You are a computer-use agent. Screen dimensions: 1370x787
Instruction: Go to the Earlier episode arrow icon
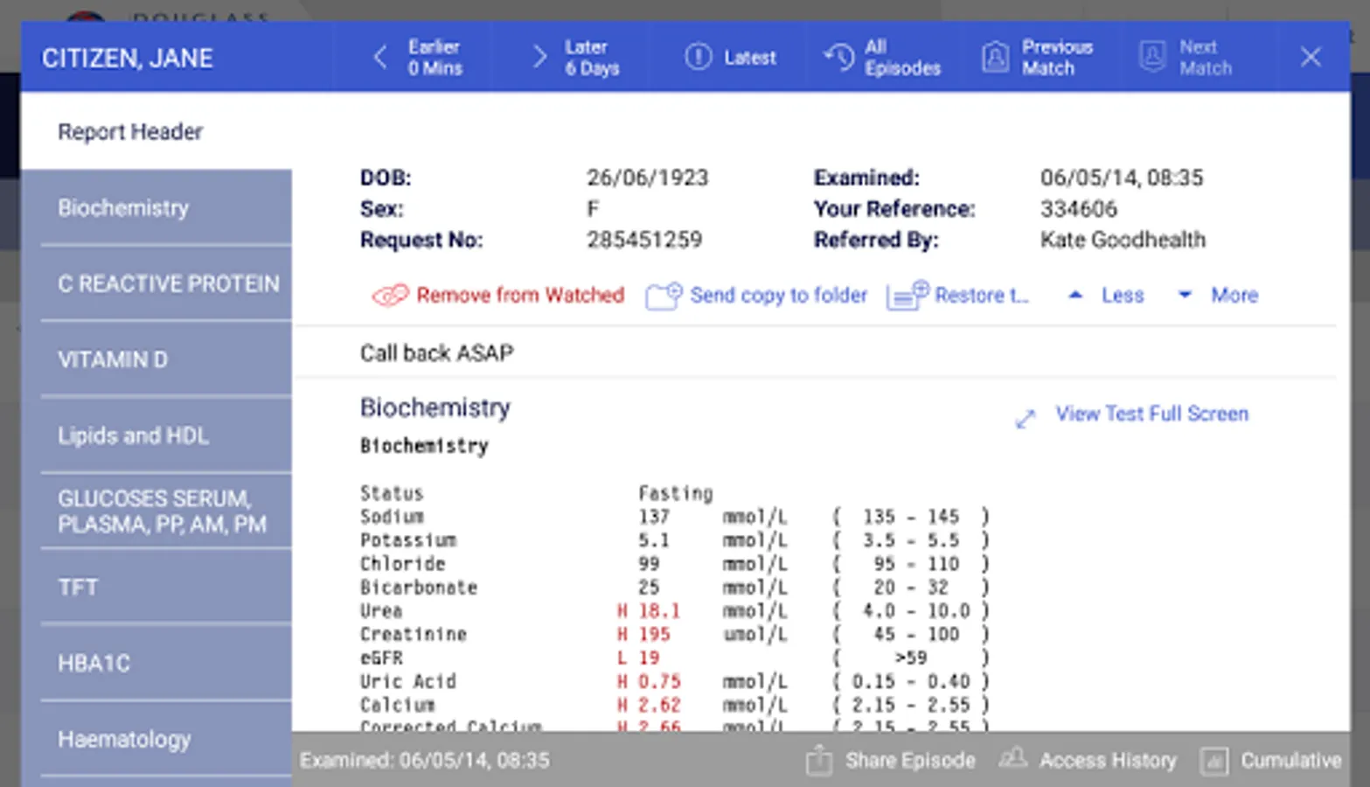pos(380,58)
